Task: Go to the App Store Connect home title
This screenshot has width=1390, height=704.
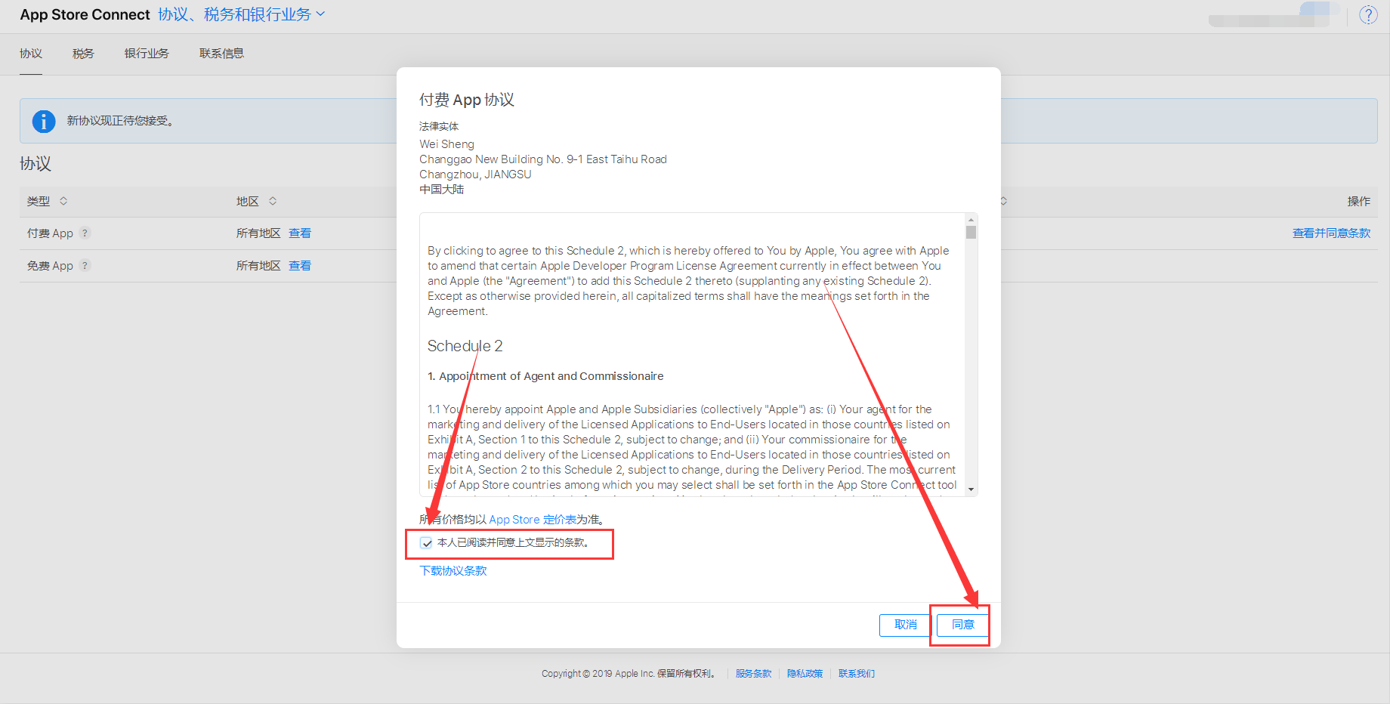Action: coord(85,14)
